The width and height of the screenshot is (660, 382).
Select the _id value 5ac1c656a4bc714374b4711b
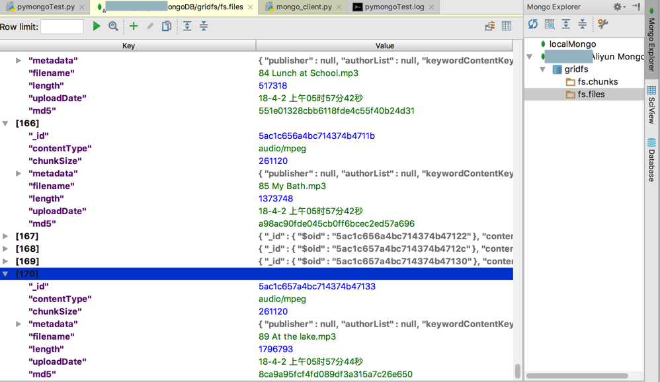317,136
